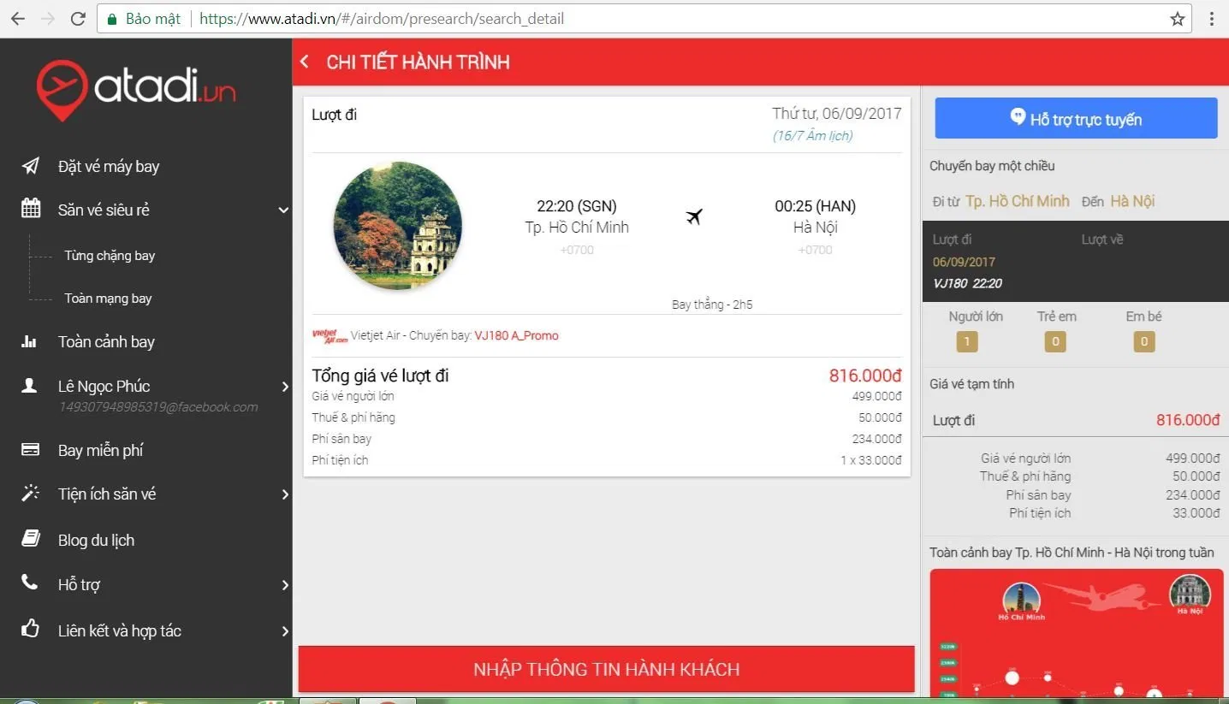Switch to the Lượt về tab
This screenshot has width=1229, height=704.
coord(1102,239)
